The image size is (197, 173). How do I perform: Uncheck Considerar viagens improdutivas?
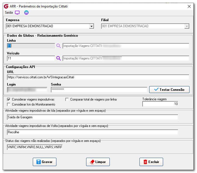point(9,100)
